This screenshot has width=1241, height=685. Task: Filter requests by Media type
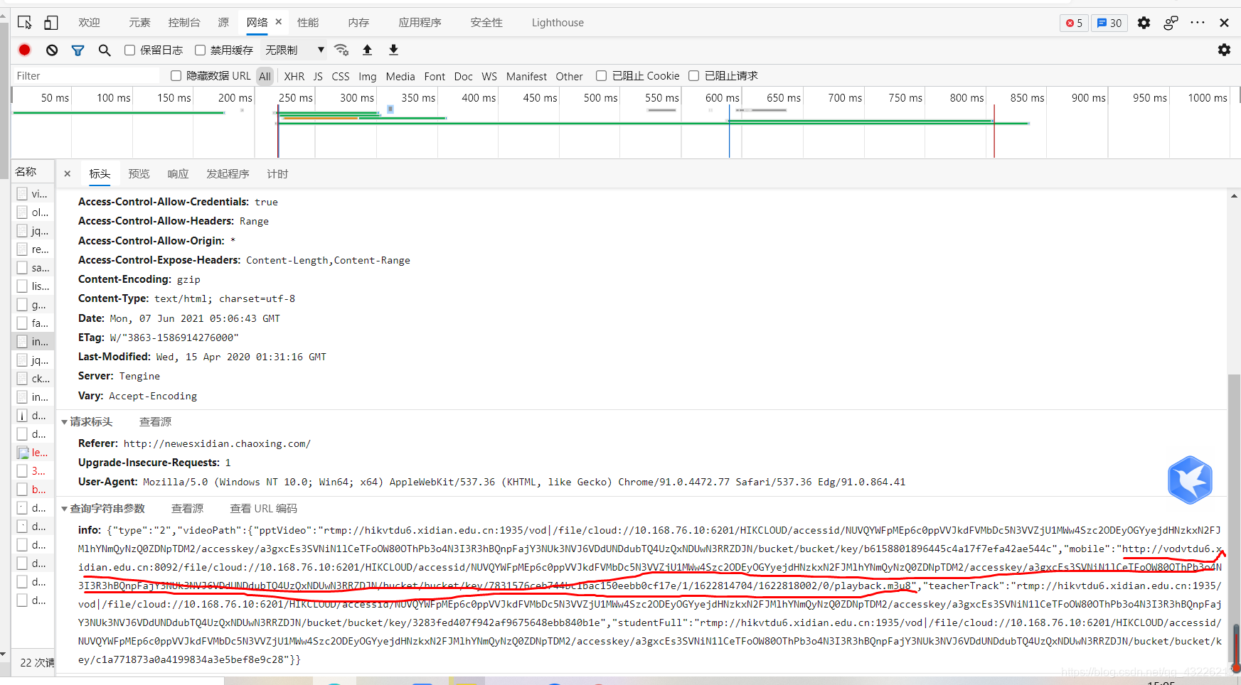[400, 76]
